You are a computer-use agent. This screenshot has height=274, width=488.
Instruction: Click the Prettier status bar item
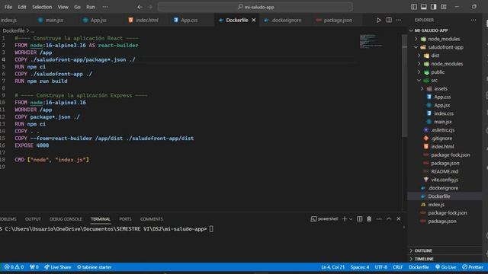coord(473,267)
